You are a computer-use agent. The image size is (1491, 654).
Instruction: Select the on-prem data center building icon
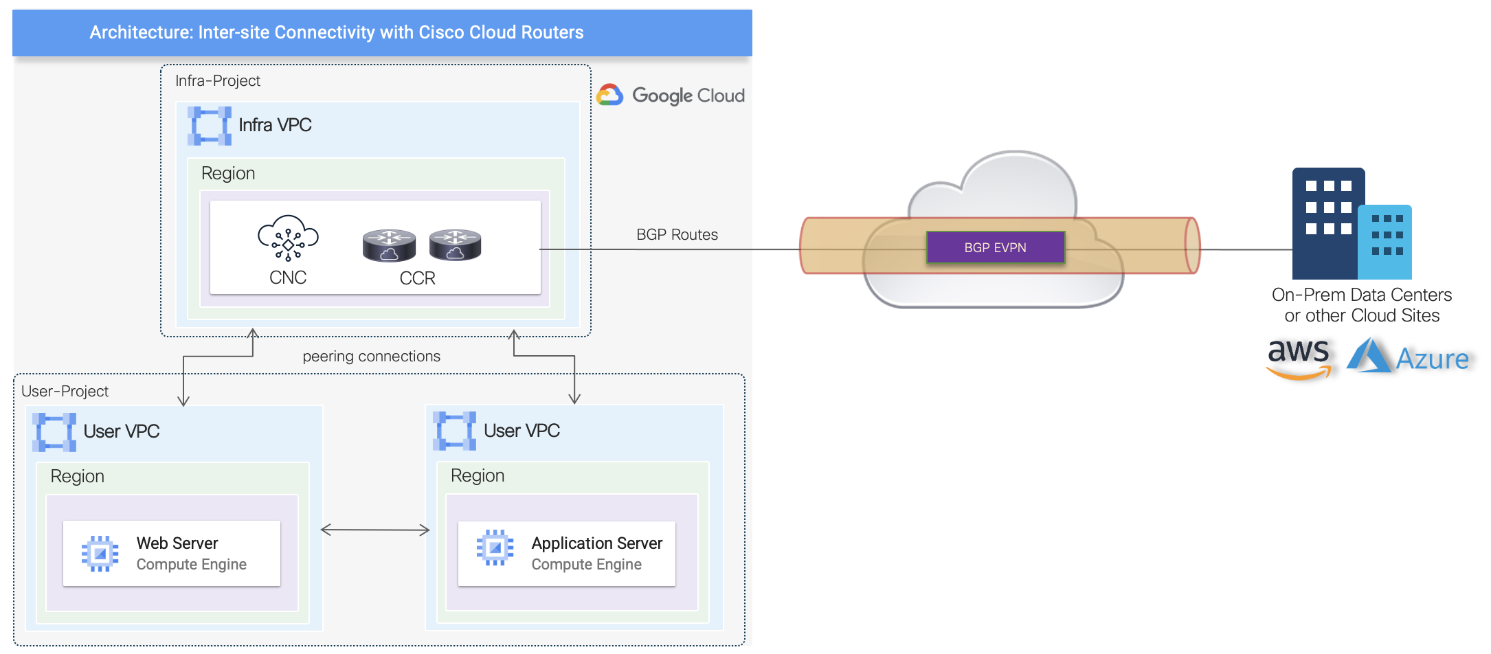(1351, 224)
